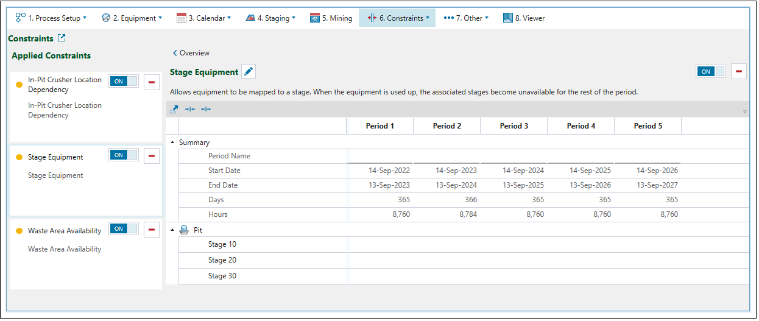The width and height of the screenshot is (759, 321).
Task: Click the export to CSV icon
Action: click(x=174, y=110)
